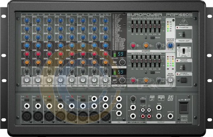The height and width of the screenshot is (137, 213).
Task: Click the FX 2 preset number display
Action: (x=121, y=72)
